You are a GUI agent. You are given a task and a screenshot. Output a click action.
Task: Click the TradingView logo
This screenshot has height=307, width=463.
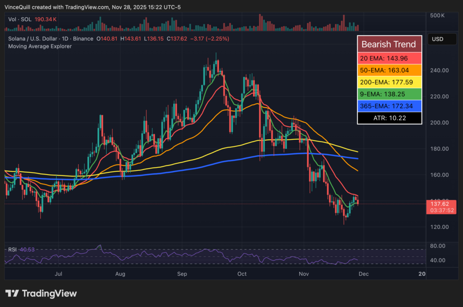pos(41,293)
